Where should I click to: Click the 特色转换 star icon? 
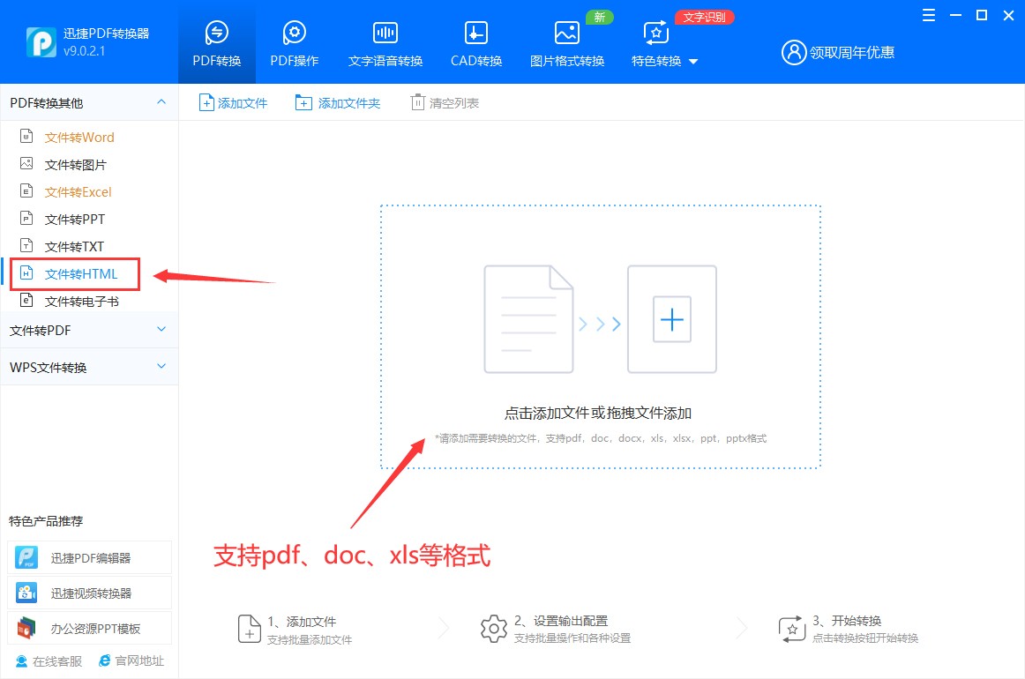(656, 32)
